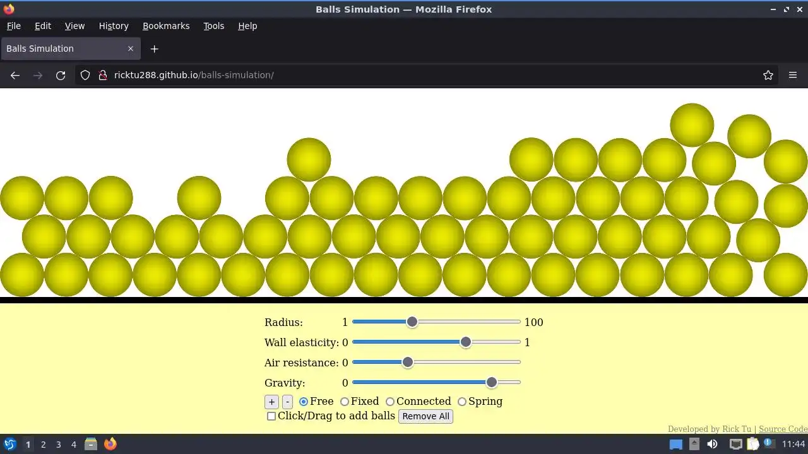
Task: Click the Wall elasticity slider handle
Action: pyautogui.click(x=466, y=342)
